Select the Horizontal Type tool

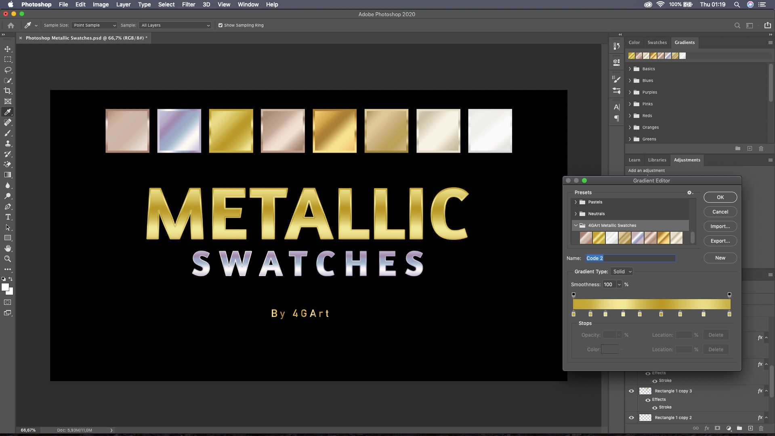click(x=8, y=217)
